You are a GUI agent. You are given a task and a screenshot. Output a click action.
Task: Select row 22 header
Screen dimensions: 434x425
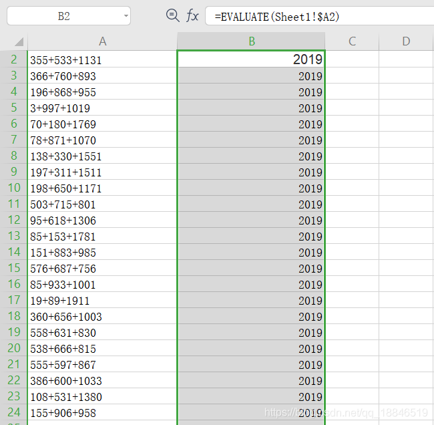pyautogui.click(x=14, y=380)
